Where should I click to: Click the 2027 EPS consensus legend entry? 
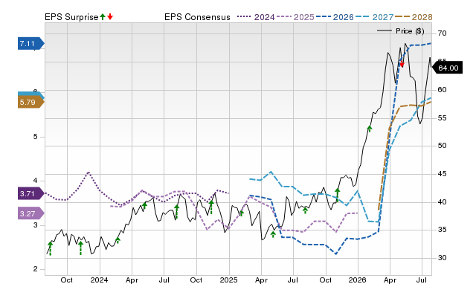tap(374, 17)
